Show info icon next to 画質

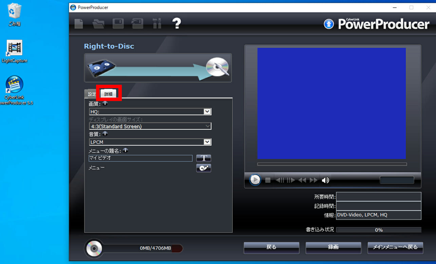105,103
